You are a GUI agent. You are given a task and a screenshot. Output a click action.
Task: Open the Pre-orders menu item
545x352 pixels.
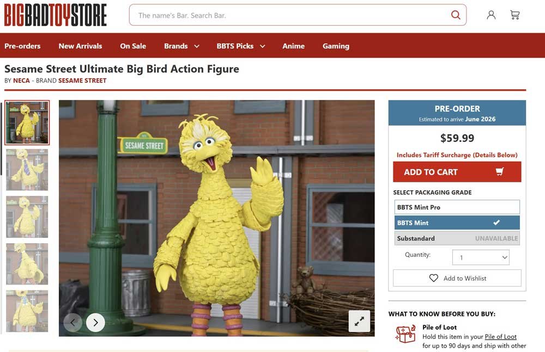(22, 46)
